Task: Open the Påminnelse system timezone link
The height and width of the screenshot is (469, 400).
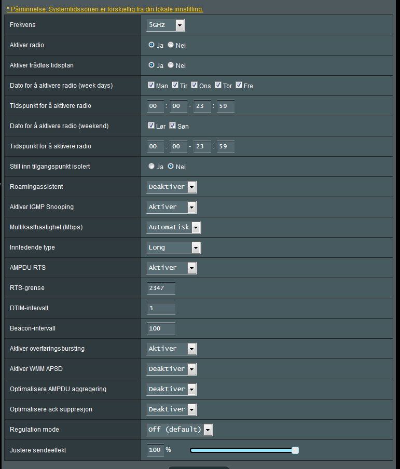Action: [x=105, y=9]
